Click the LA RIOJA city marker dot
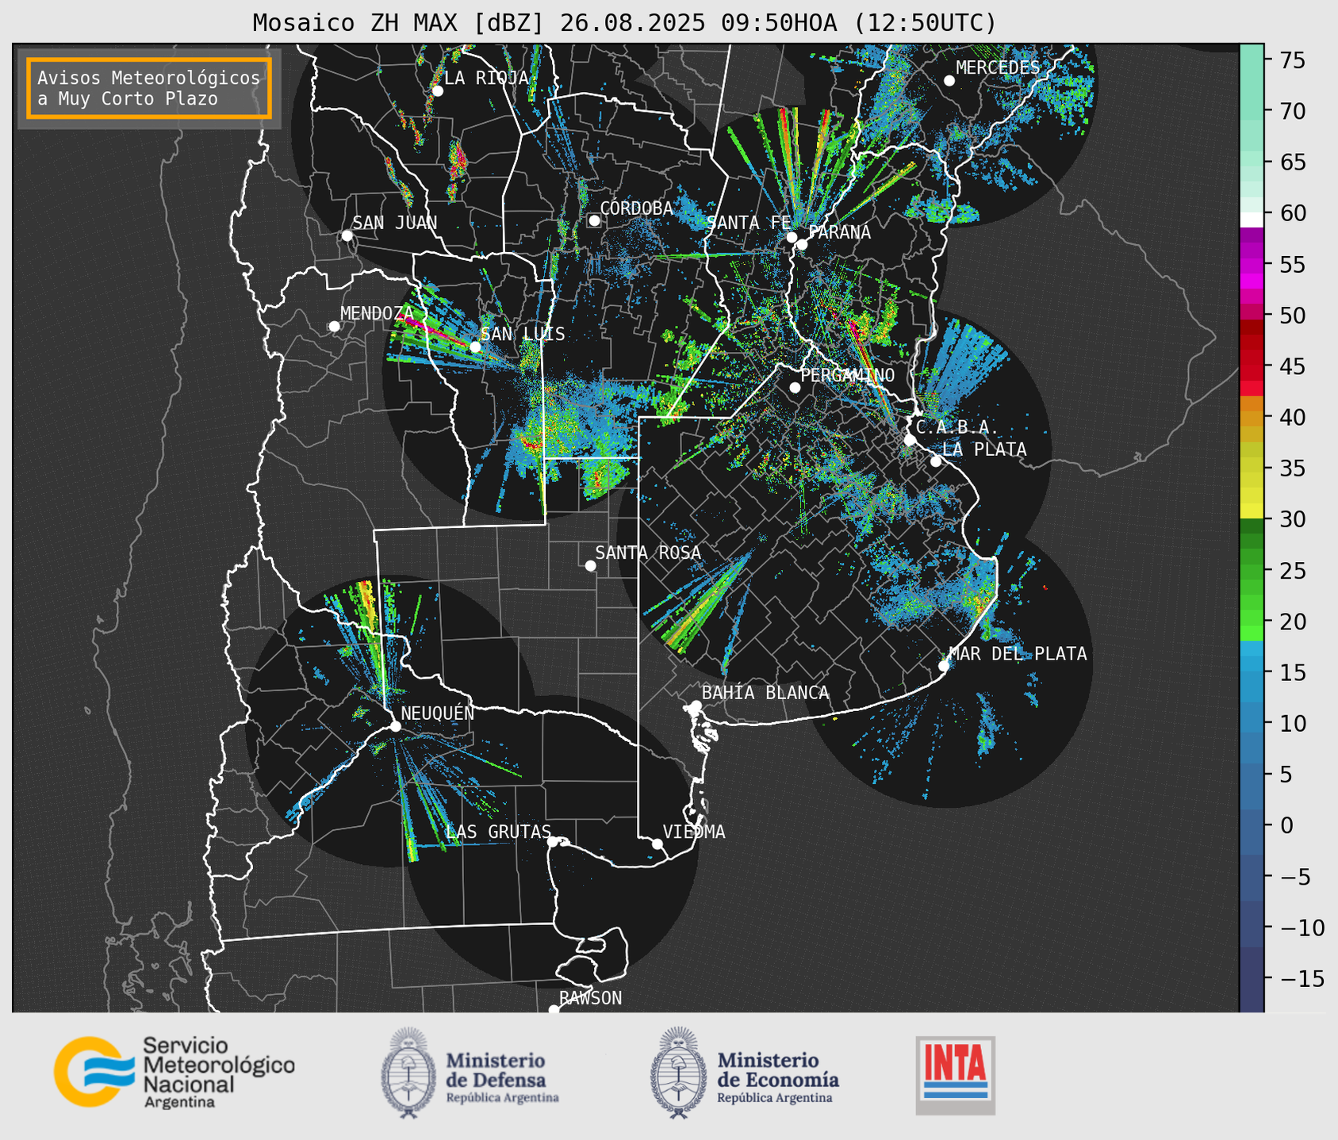 click(x=437, y=91)
